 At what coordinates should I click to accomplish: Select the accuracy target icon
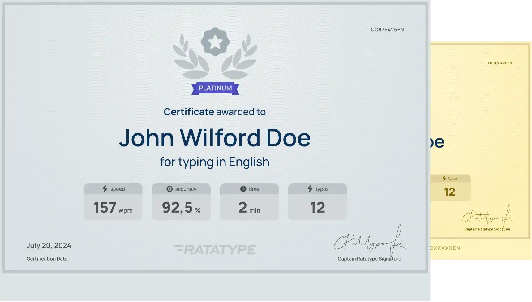[x=170, y=189]
